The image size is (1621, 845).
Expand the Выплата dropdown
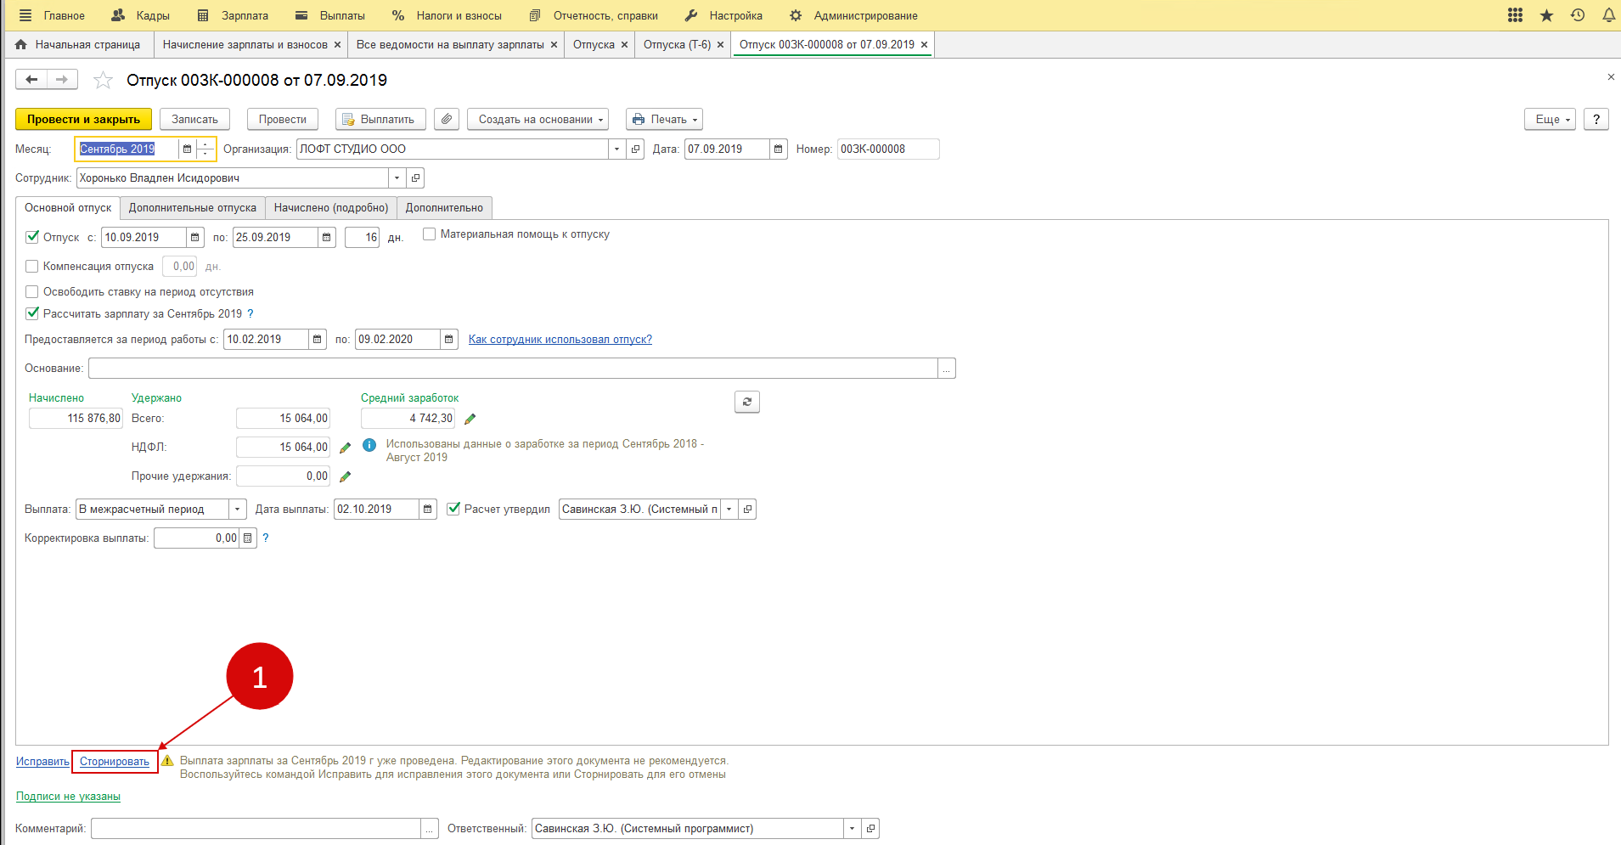click(x=238, y=509)
